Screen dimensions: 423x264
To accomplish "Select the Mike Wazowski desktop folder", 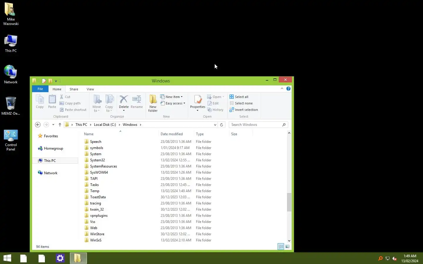I will (11, 14).
